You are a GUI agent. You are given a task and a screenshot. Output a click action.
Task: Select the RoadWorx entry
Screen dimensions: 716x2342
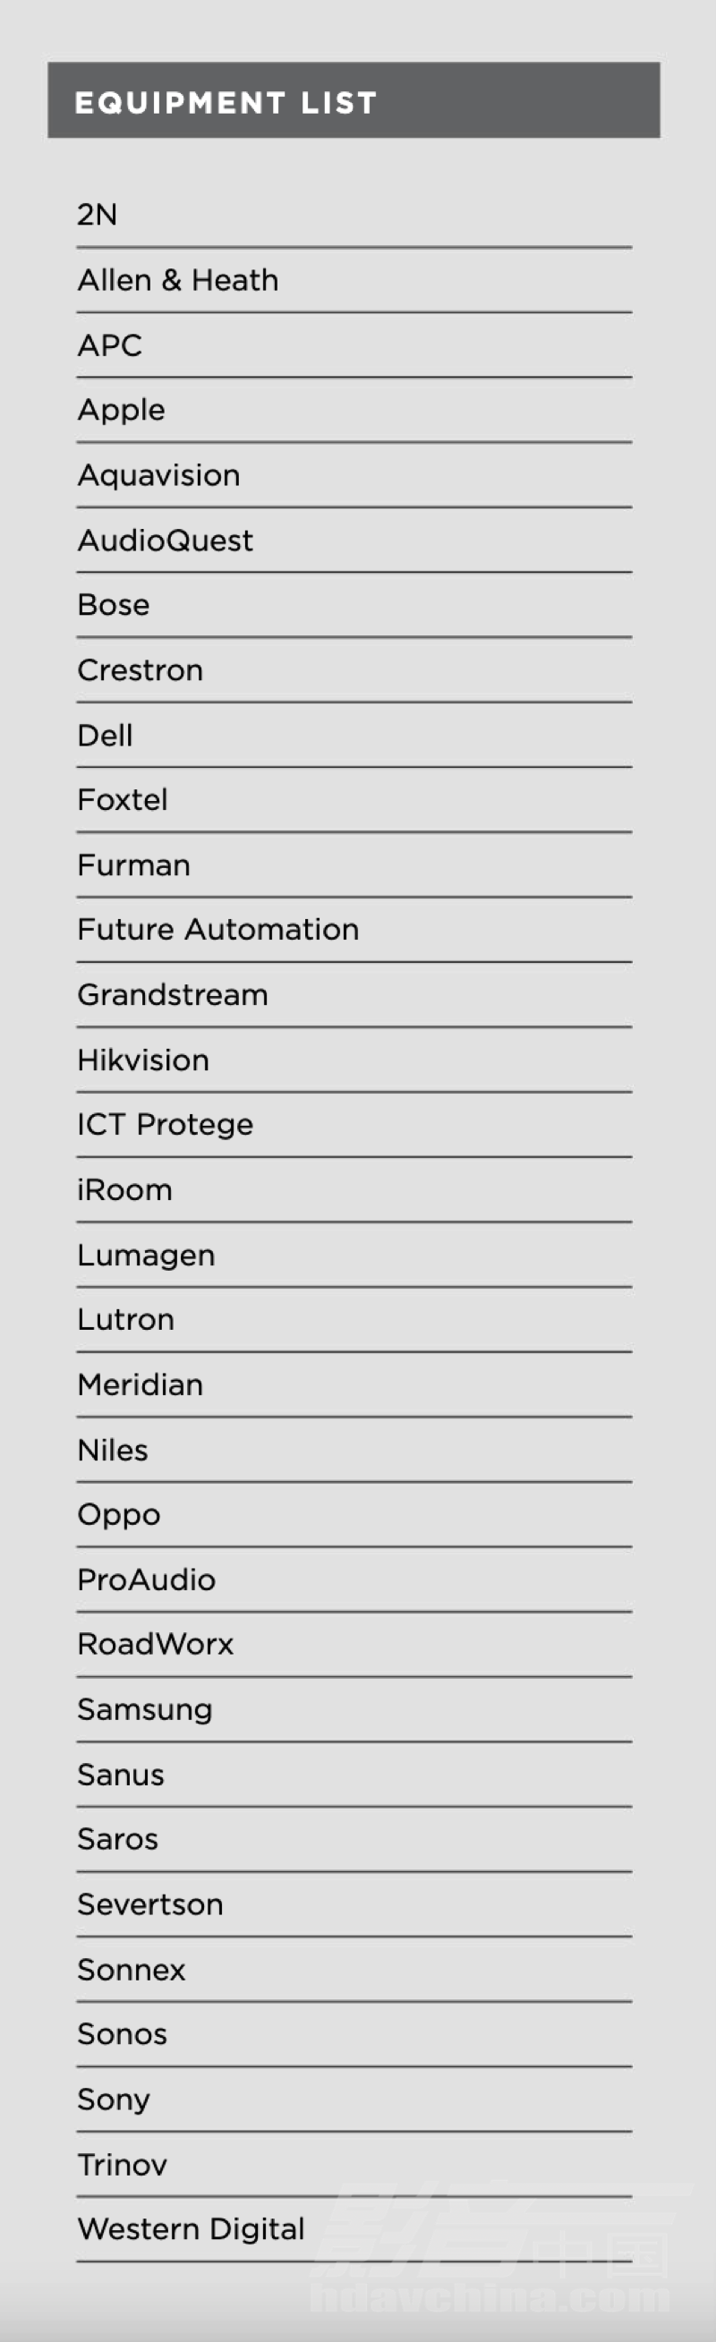354,1645
